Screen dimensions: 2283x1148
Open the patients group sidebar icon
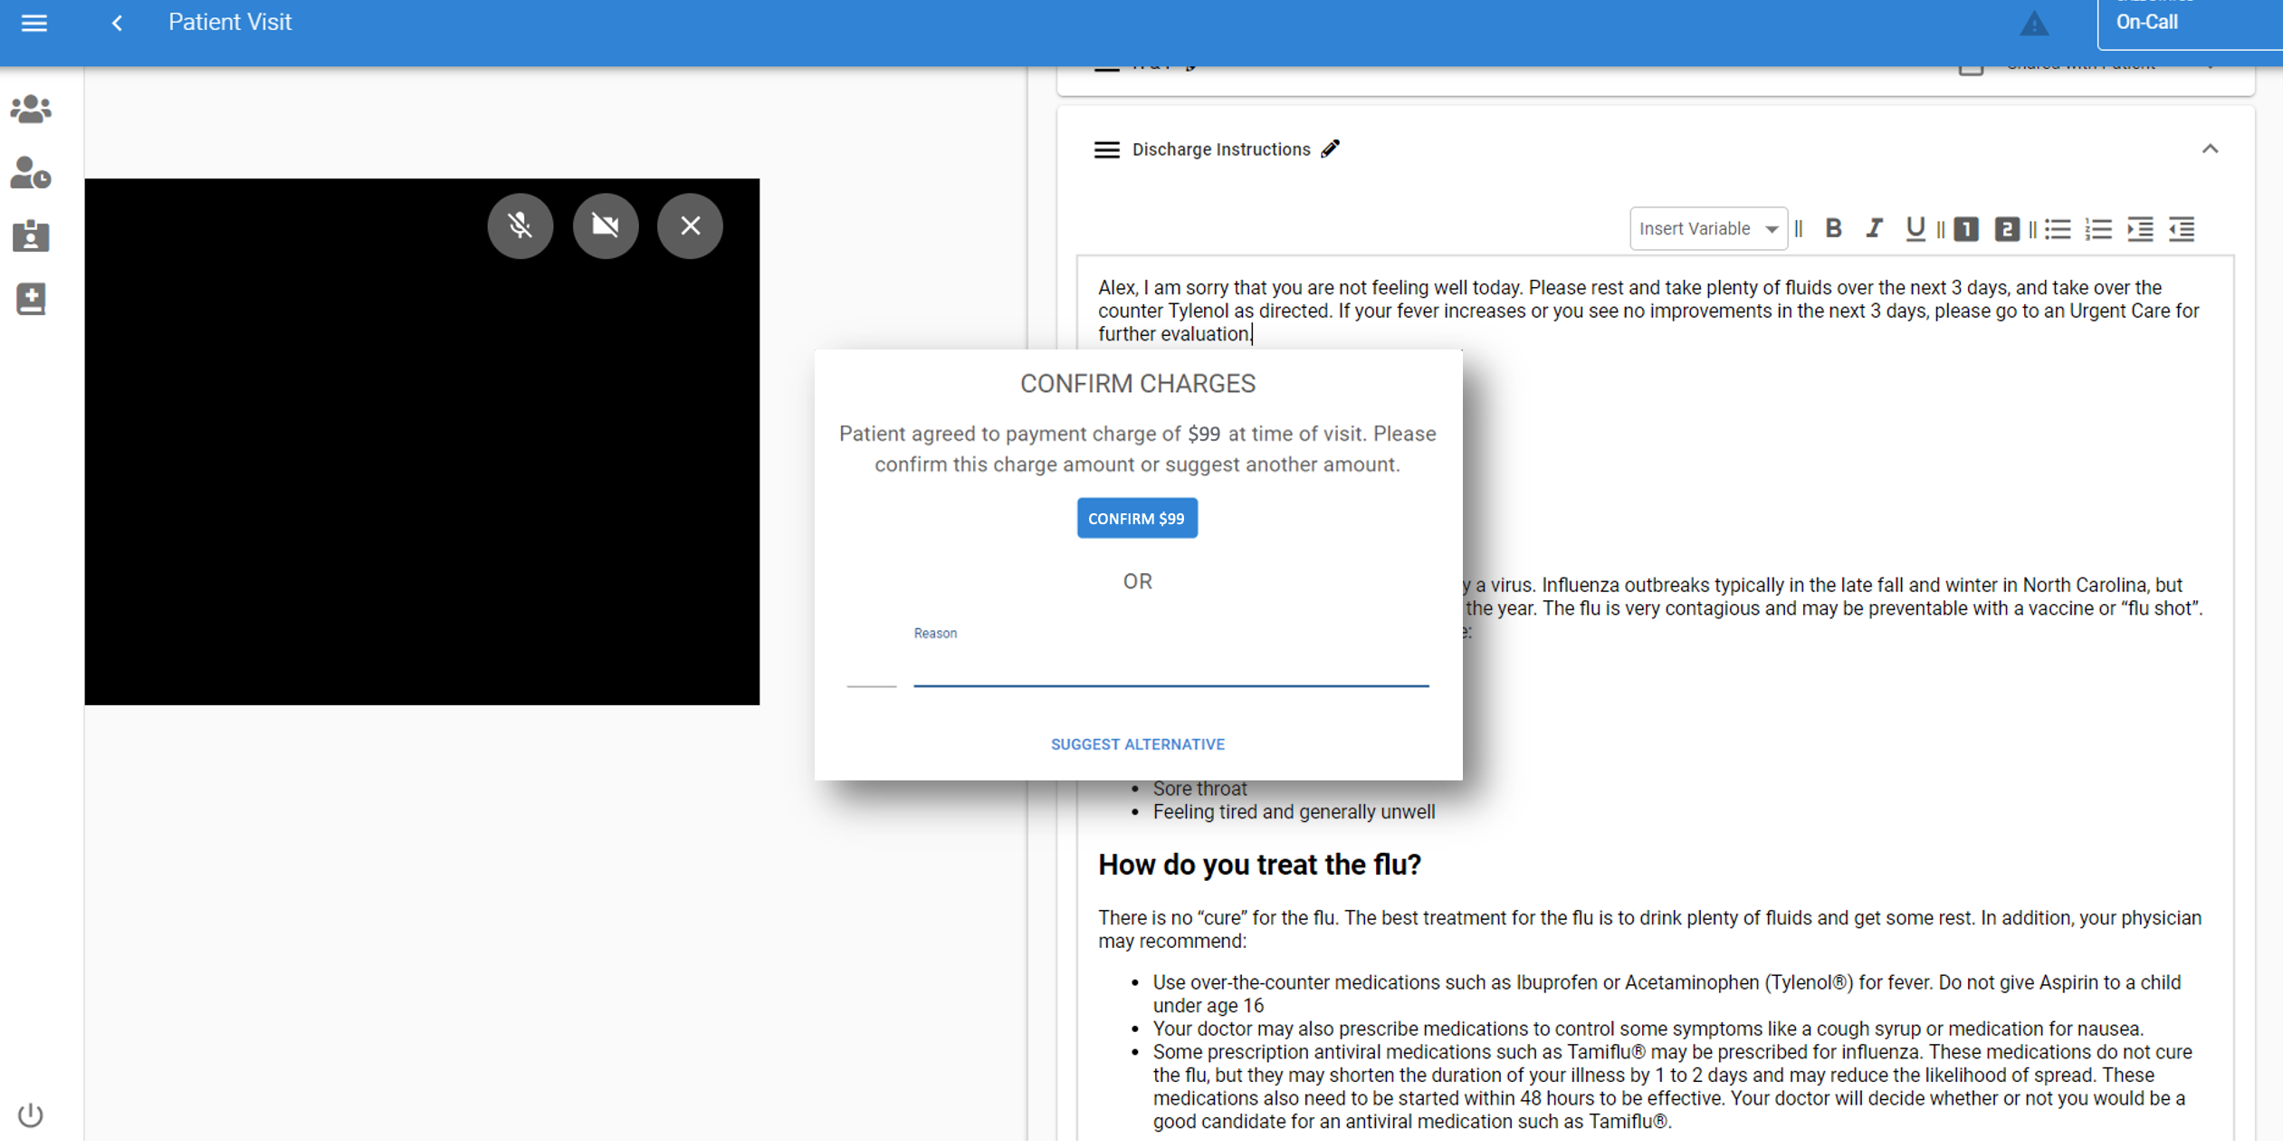click(31, 109)
